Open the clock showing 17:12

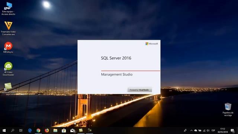click(223, 131)
